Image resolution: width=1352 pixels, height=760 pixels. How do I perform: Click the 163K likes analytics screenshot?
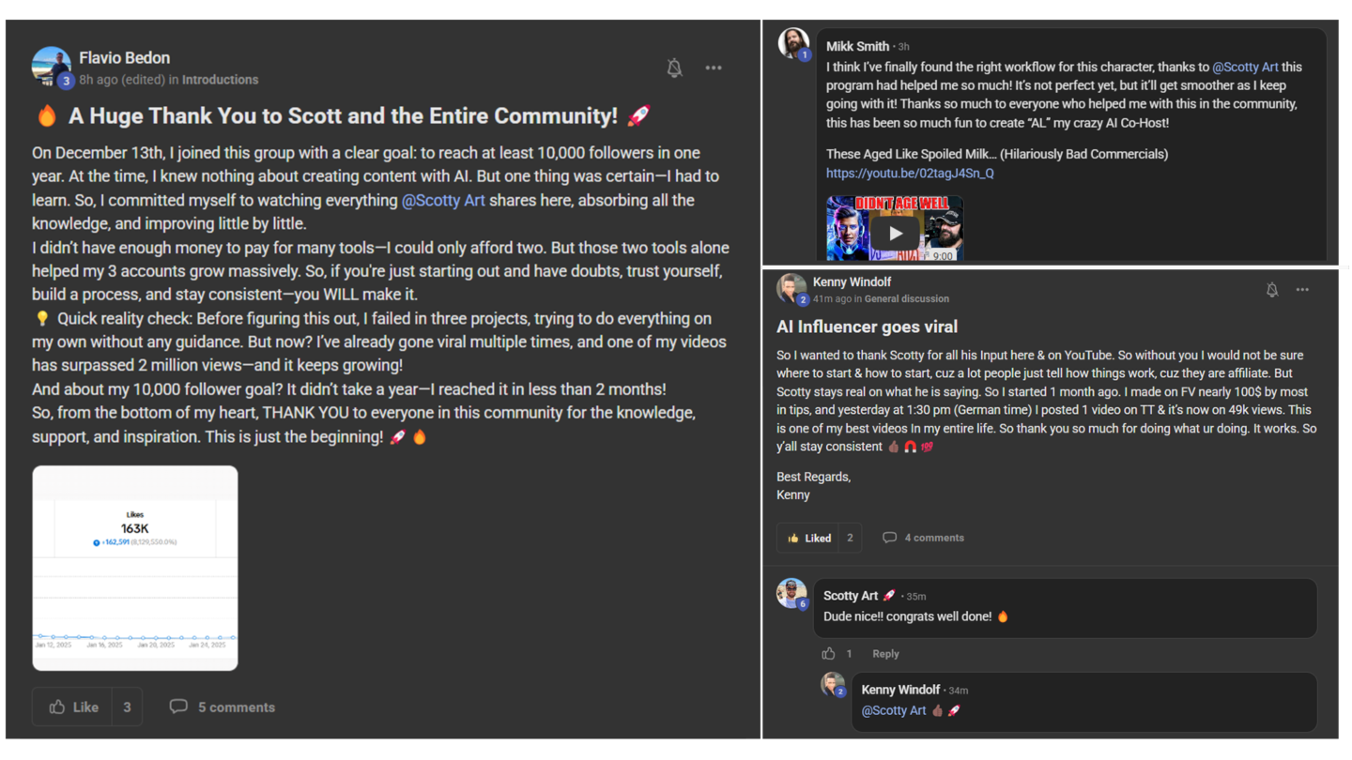pos(134,566)
